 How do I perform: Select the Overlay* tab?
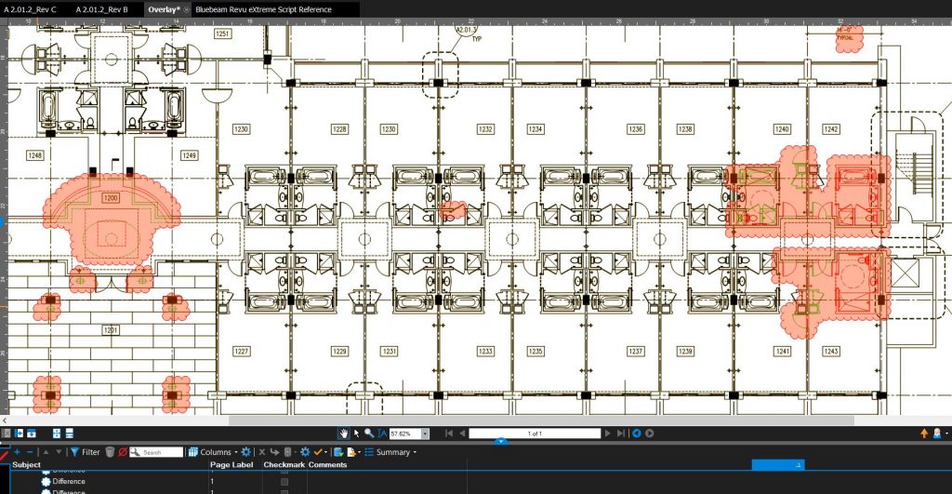164,9
